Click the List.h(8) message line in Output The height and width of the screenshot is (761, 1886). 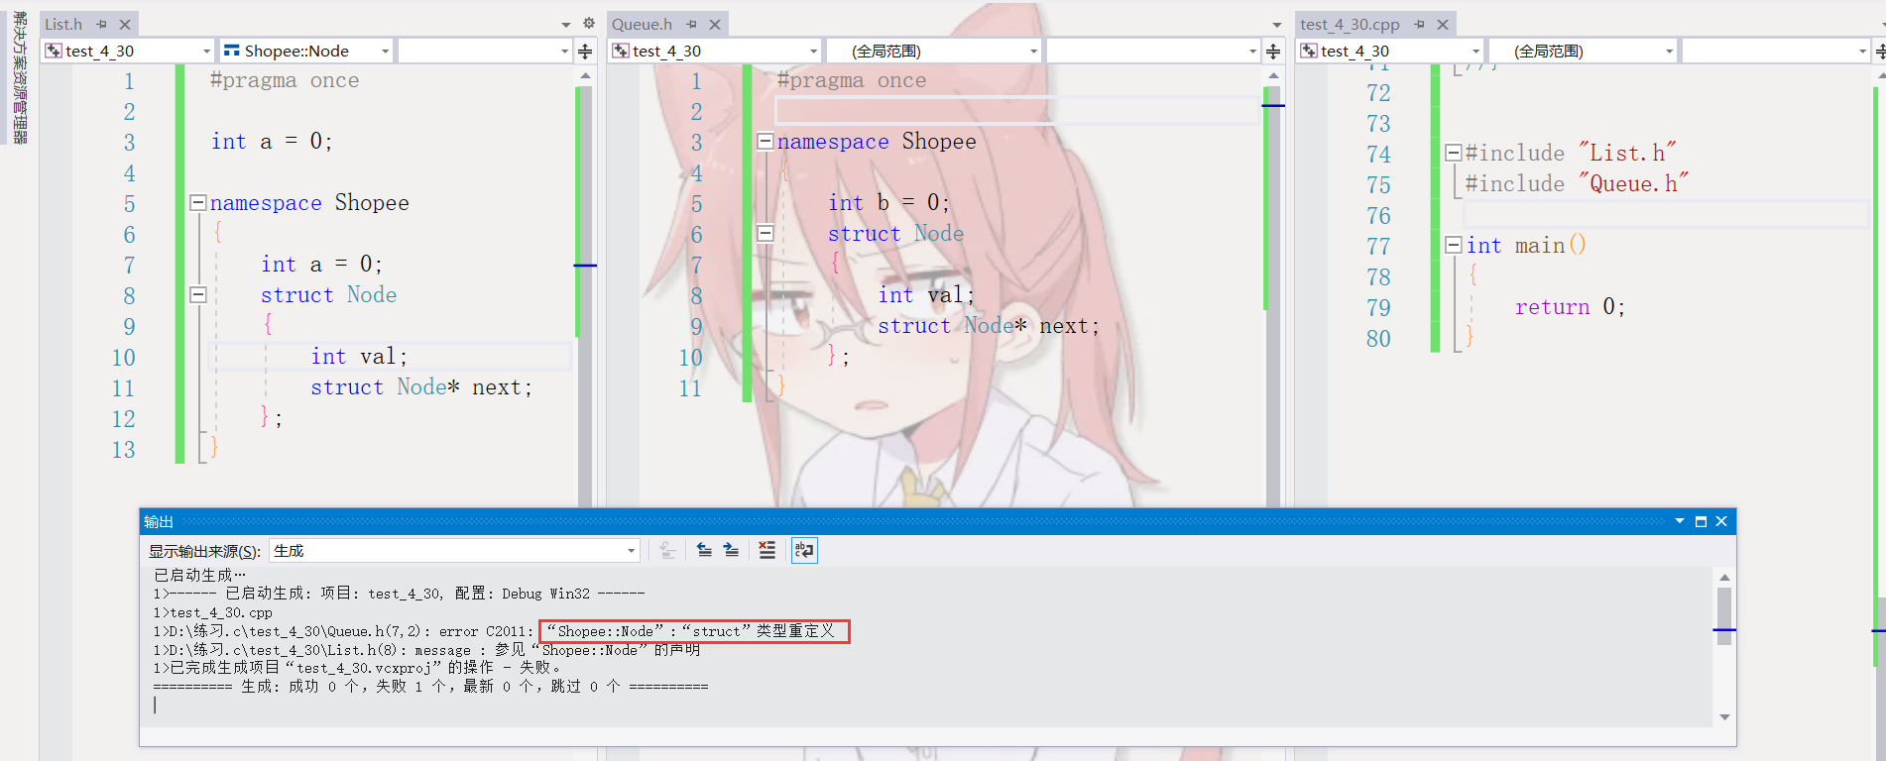tap(426, 650)
